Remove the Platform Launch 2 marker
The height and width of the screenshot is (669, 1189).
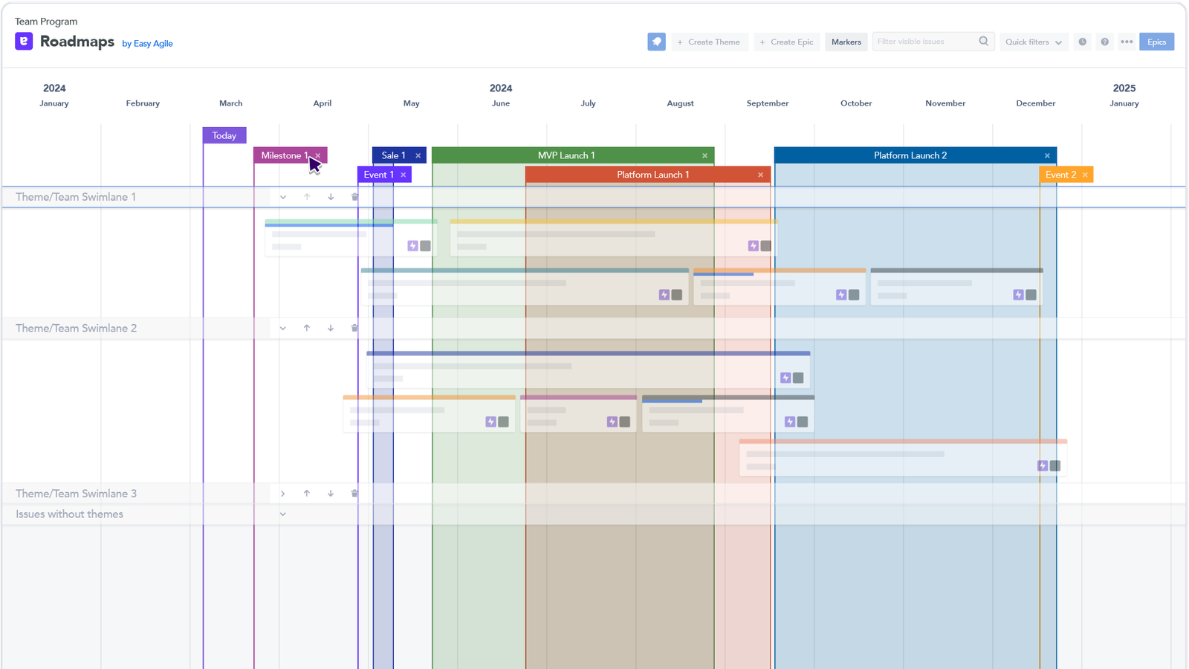[x=1048, y=155]
